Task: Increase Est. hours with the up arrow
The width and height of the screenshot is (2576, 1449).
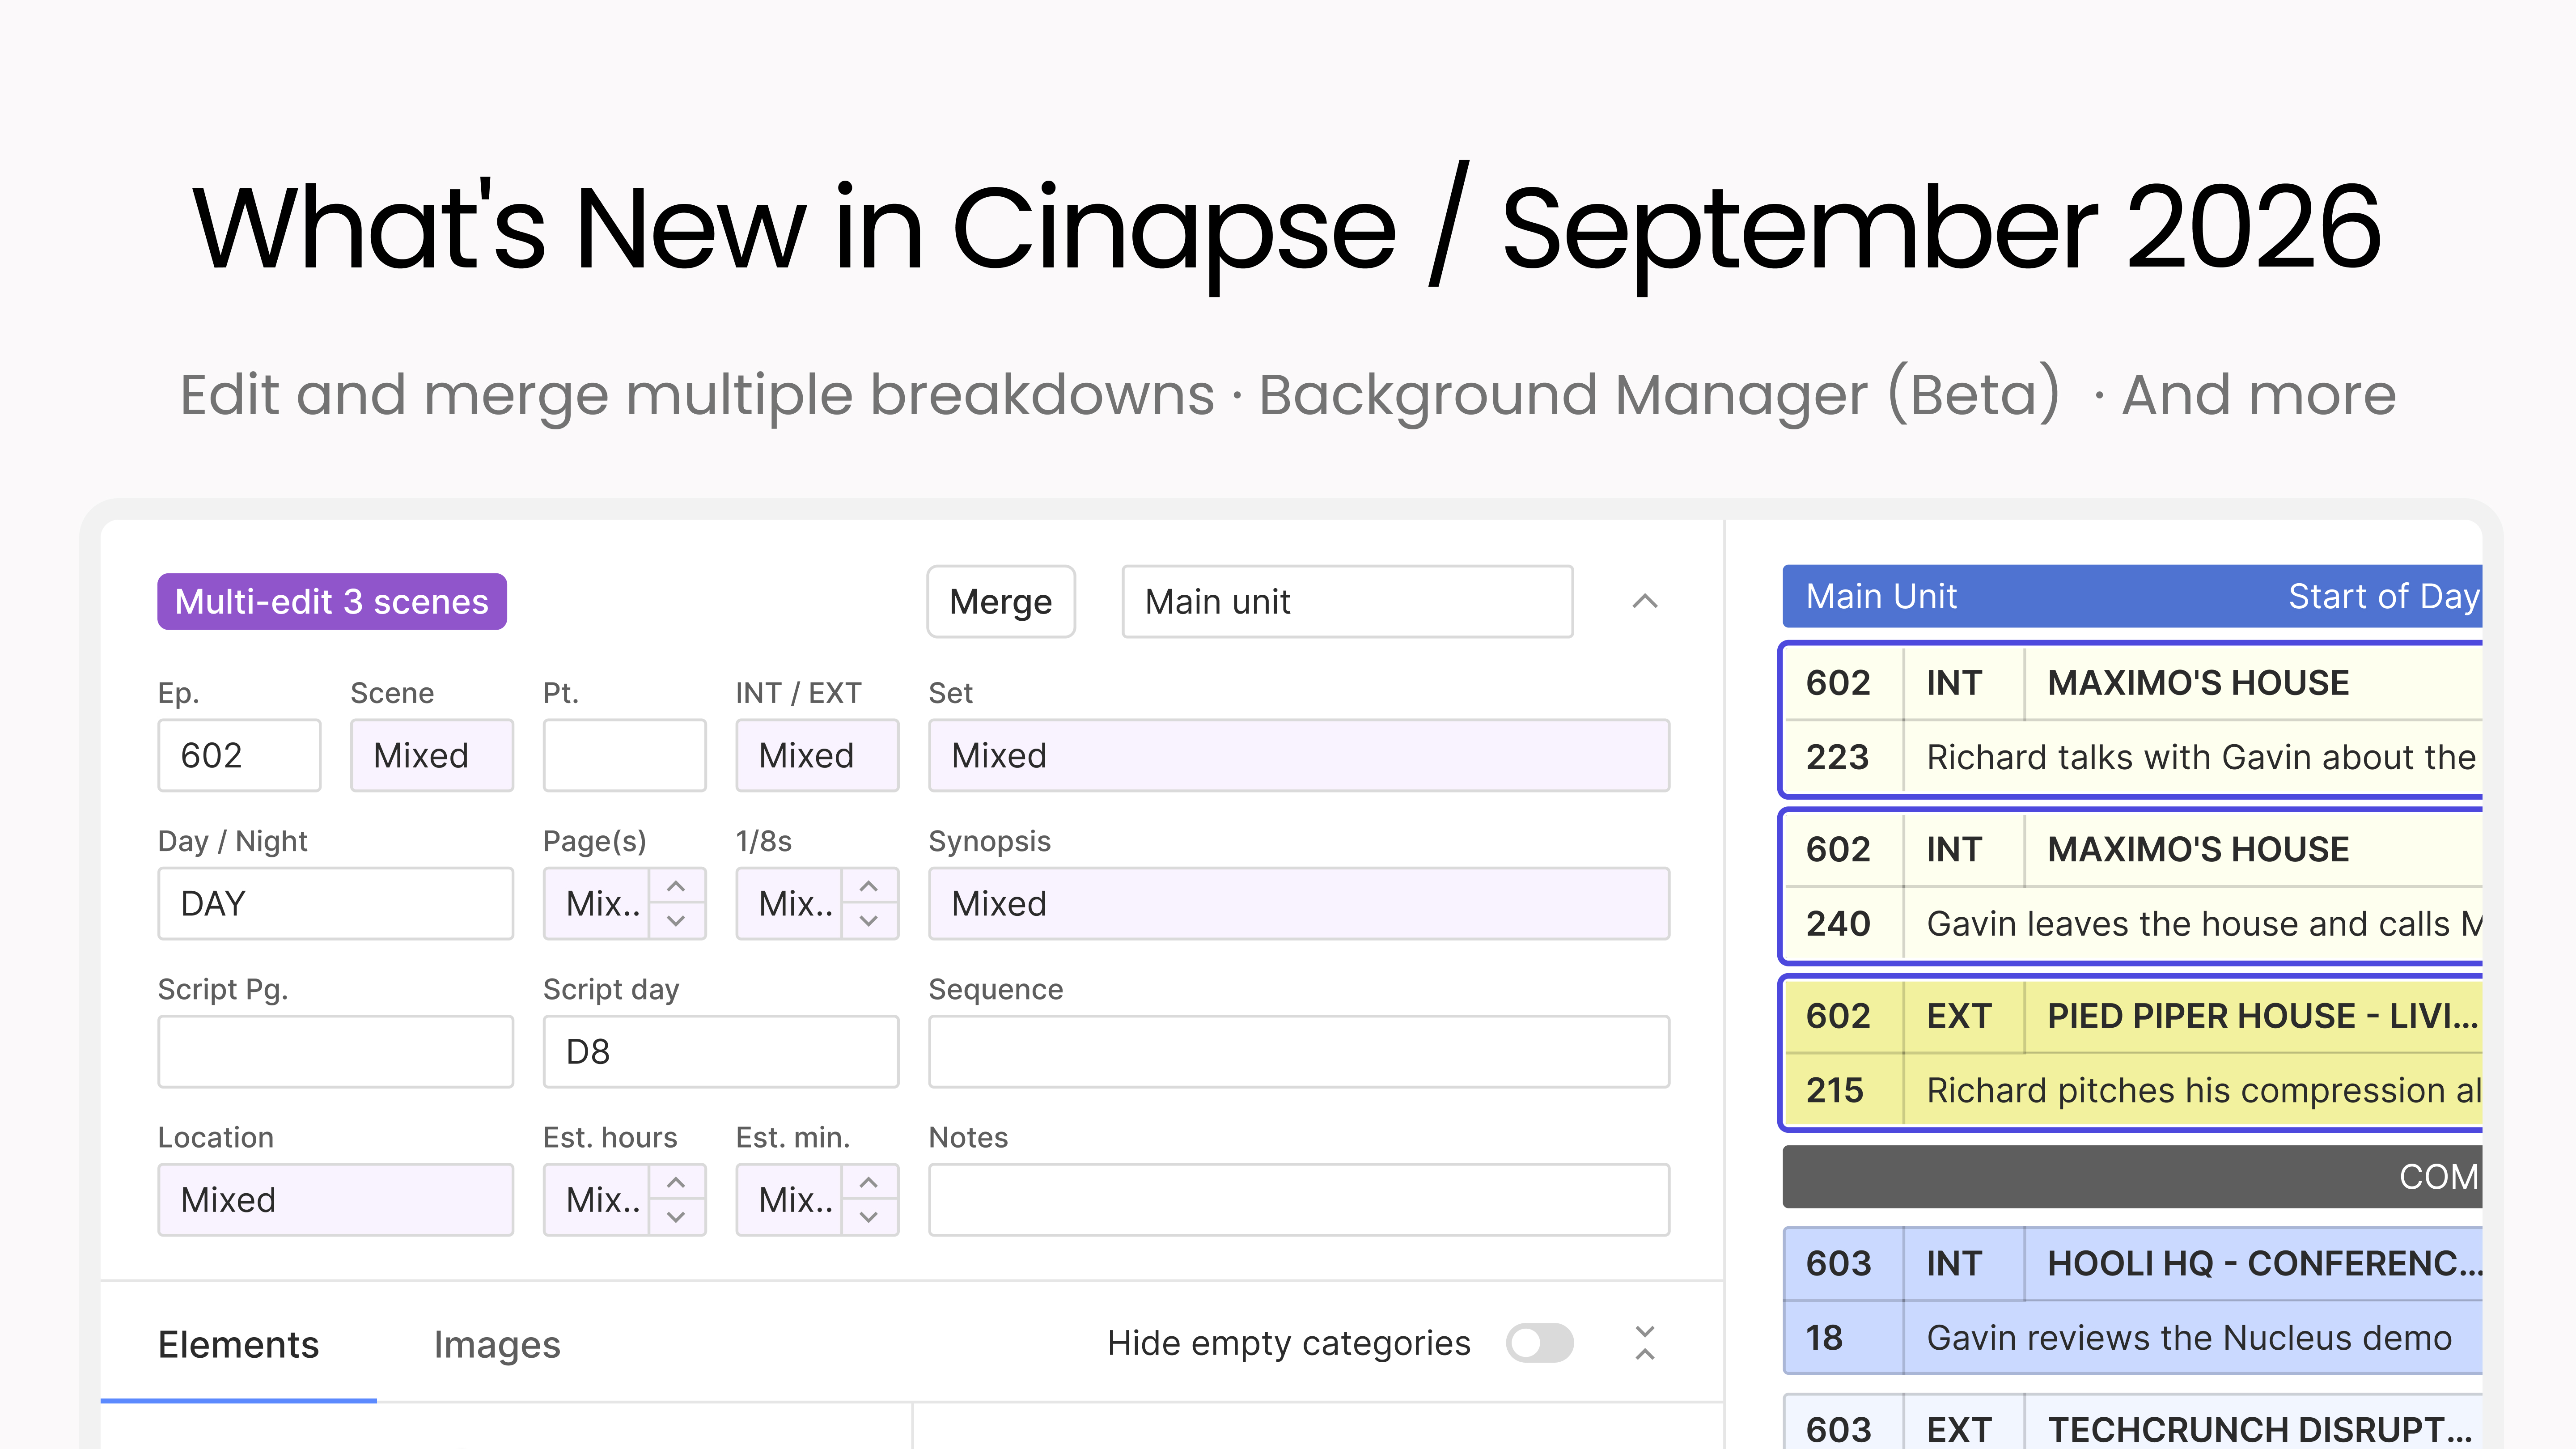Action: click(676, 1182)
